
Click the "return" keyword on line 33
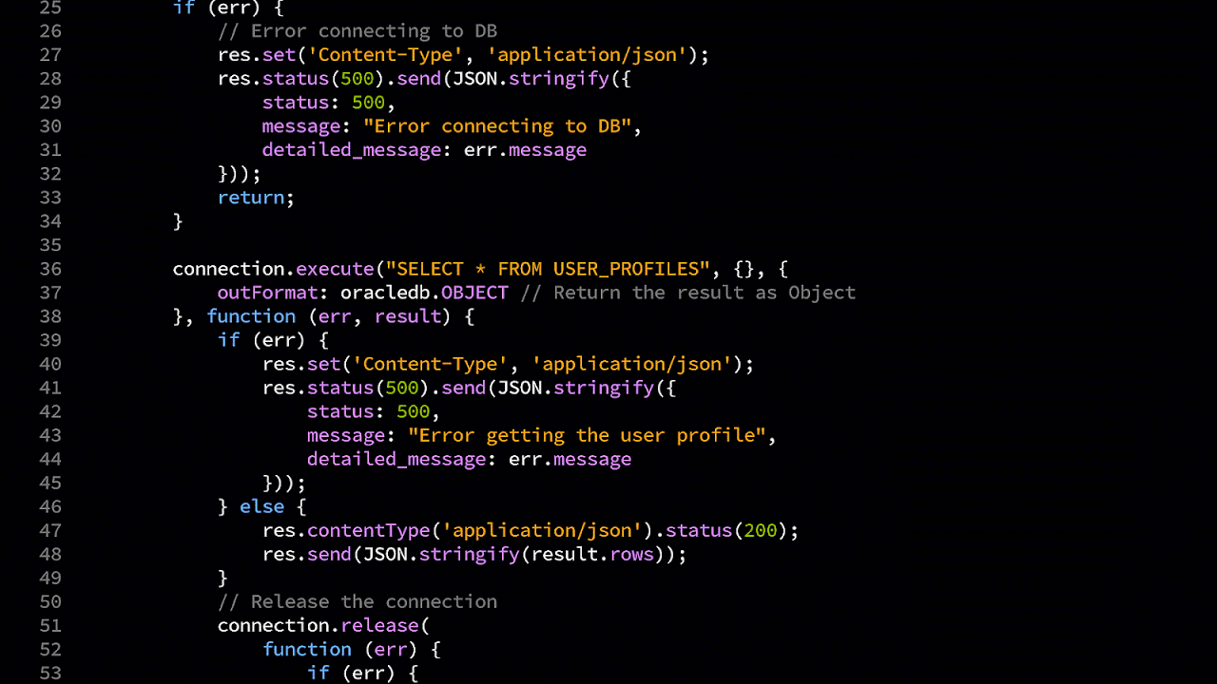(251, 198)
